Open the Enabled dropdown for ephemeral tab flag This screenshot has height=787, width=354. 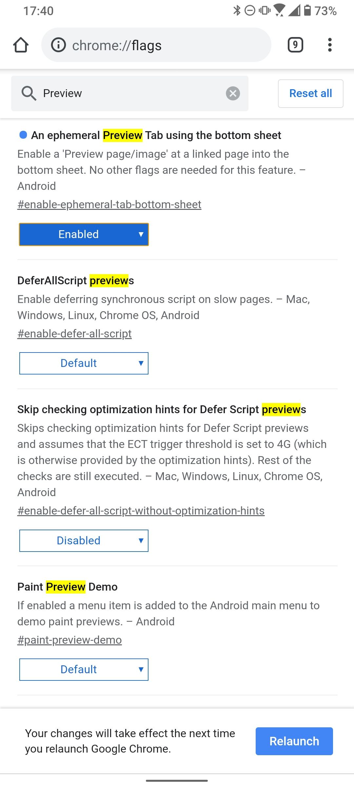click(x=84, y=234)
